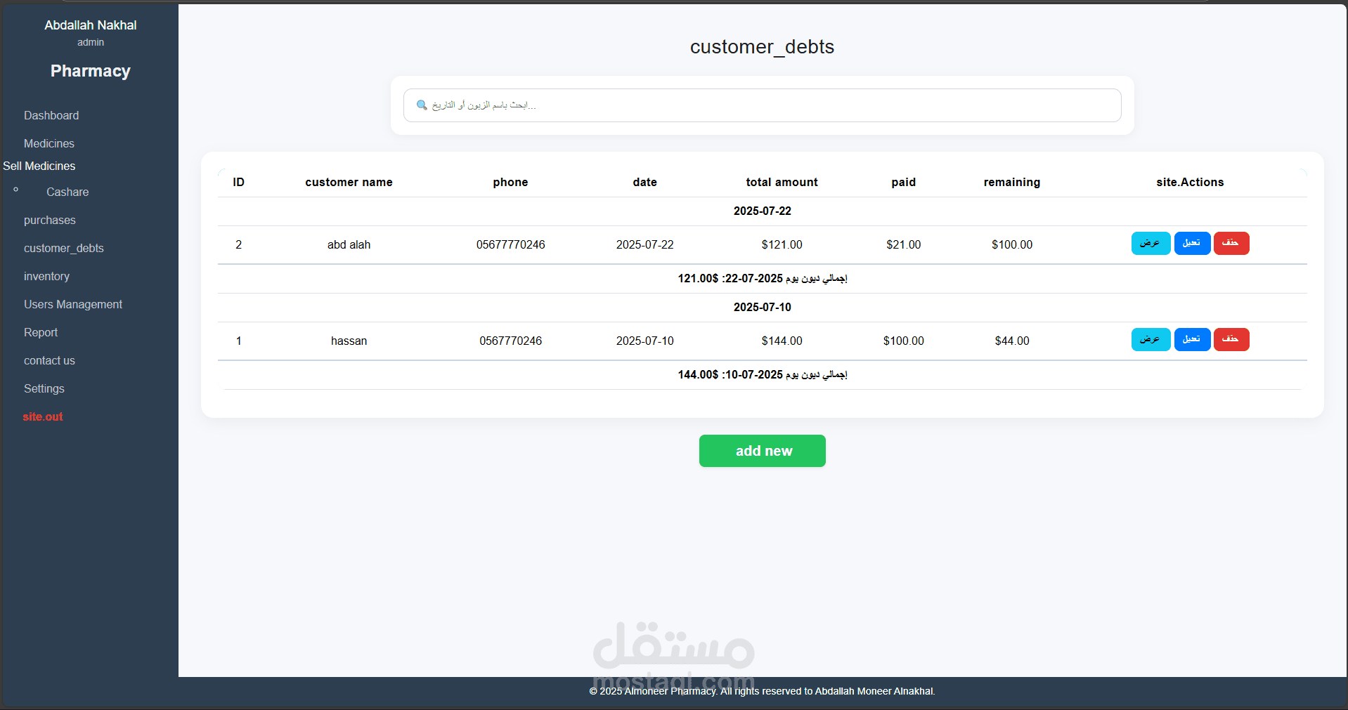The height and width of the screenshot is (710, 1348).
Task: Click the customer name abd alah
Action: (x=349, y=244)
